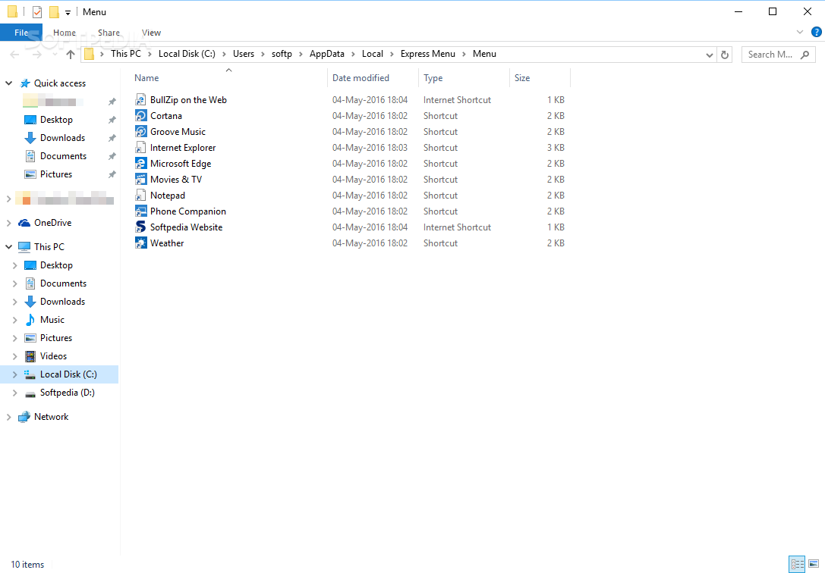Sort by the Date modified column header
Viewport: 825px width, 573px height.
coord(373,78)
